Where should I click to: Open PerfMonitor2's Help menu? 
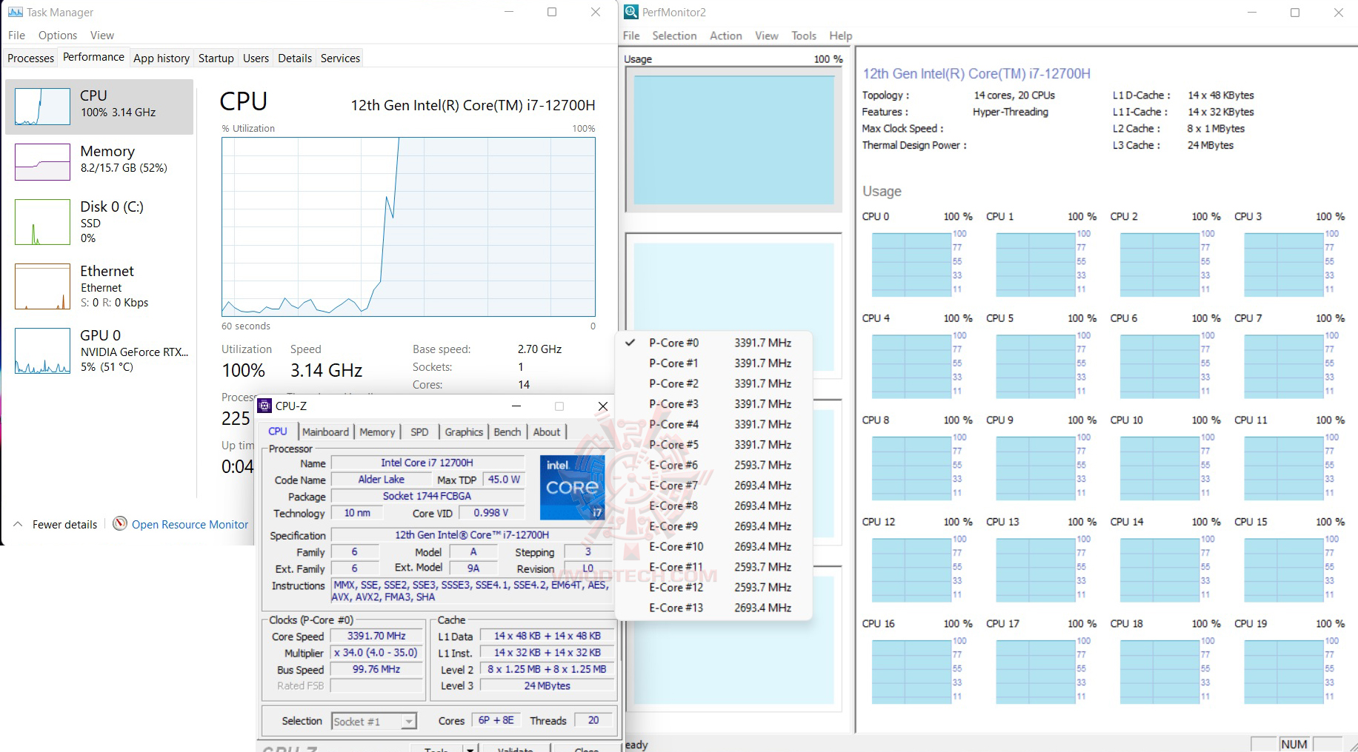click(x=841, y=36)
